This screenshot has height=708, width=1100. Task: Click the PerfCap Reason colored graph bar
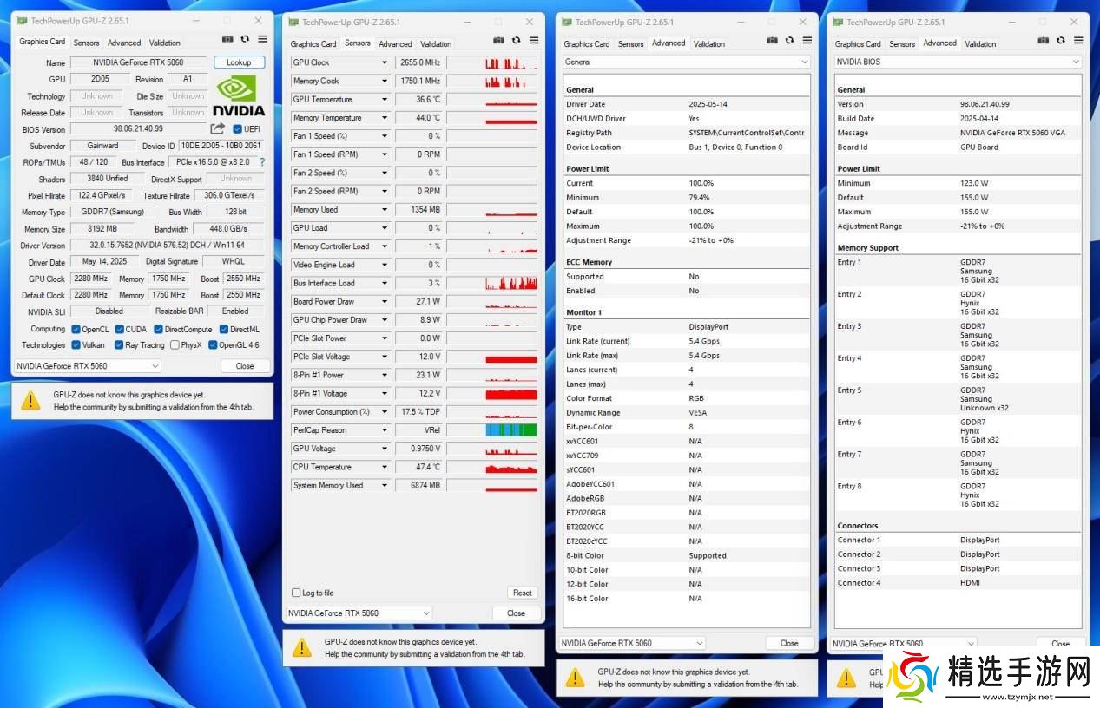[x=510, y=430]
